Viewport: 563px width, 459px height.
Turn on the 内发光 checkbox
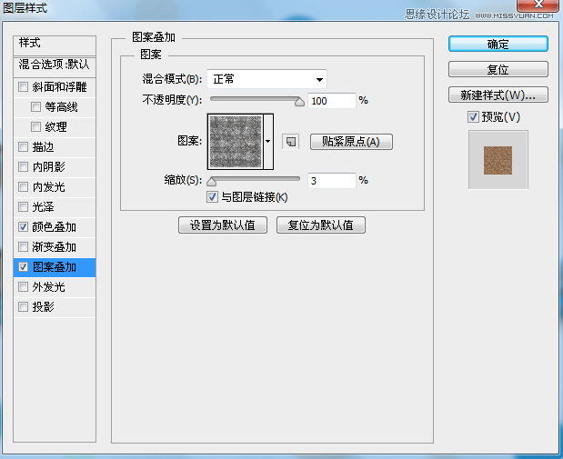(x=24, y=187)
